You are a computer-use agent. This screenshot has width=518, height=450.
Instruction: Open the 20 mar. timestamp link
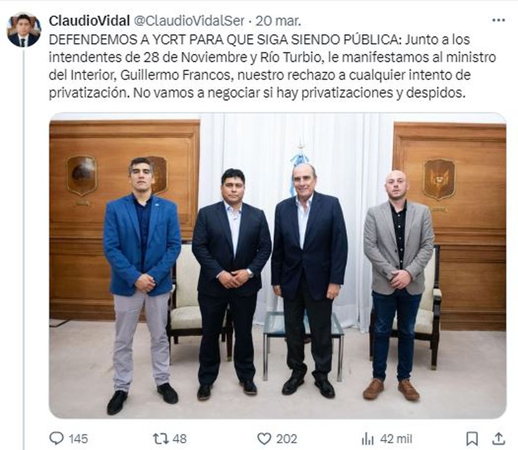pyautogui.click(x=278, y=20)
